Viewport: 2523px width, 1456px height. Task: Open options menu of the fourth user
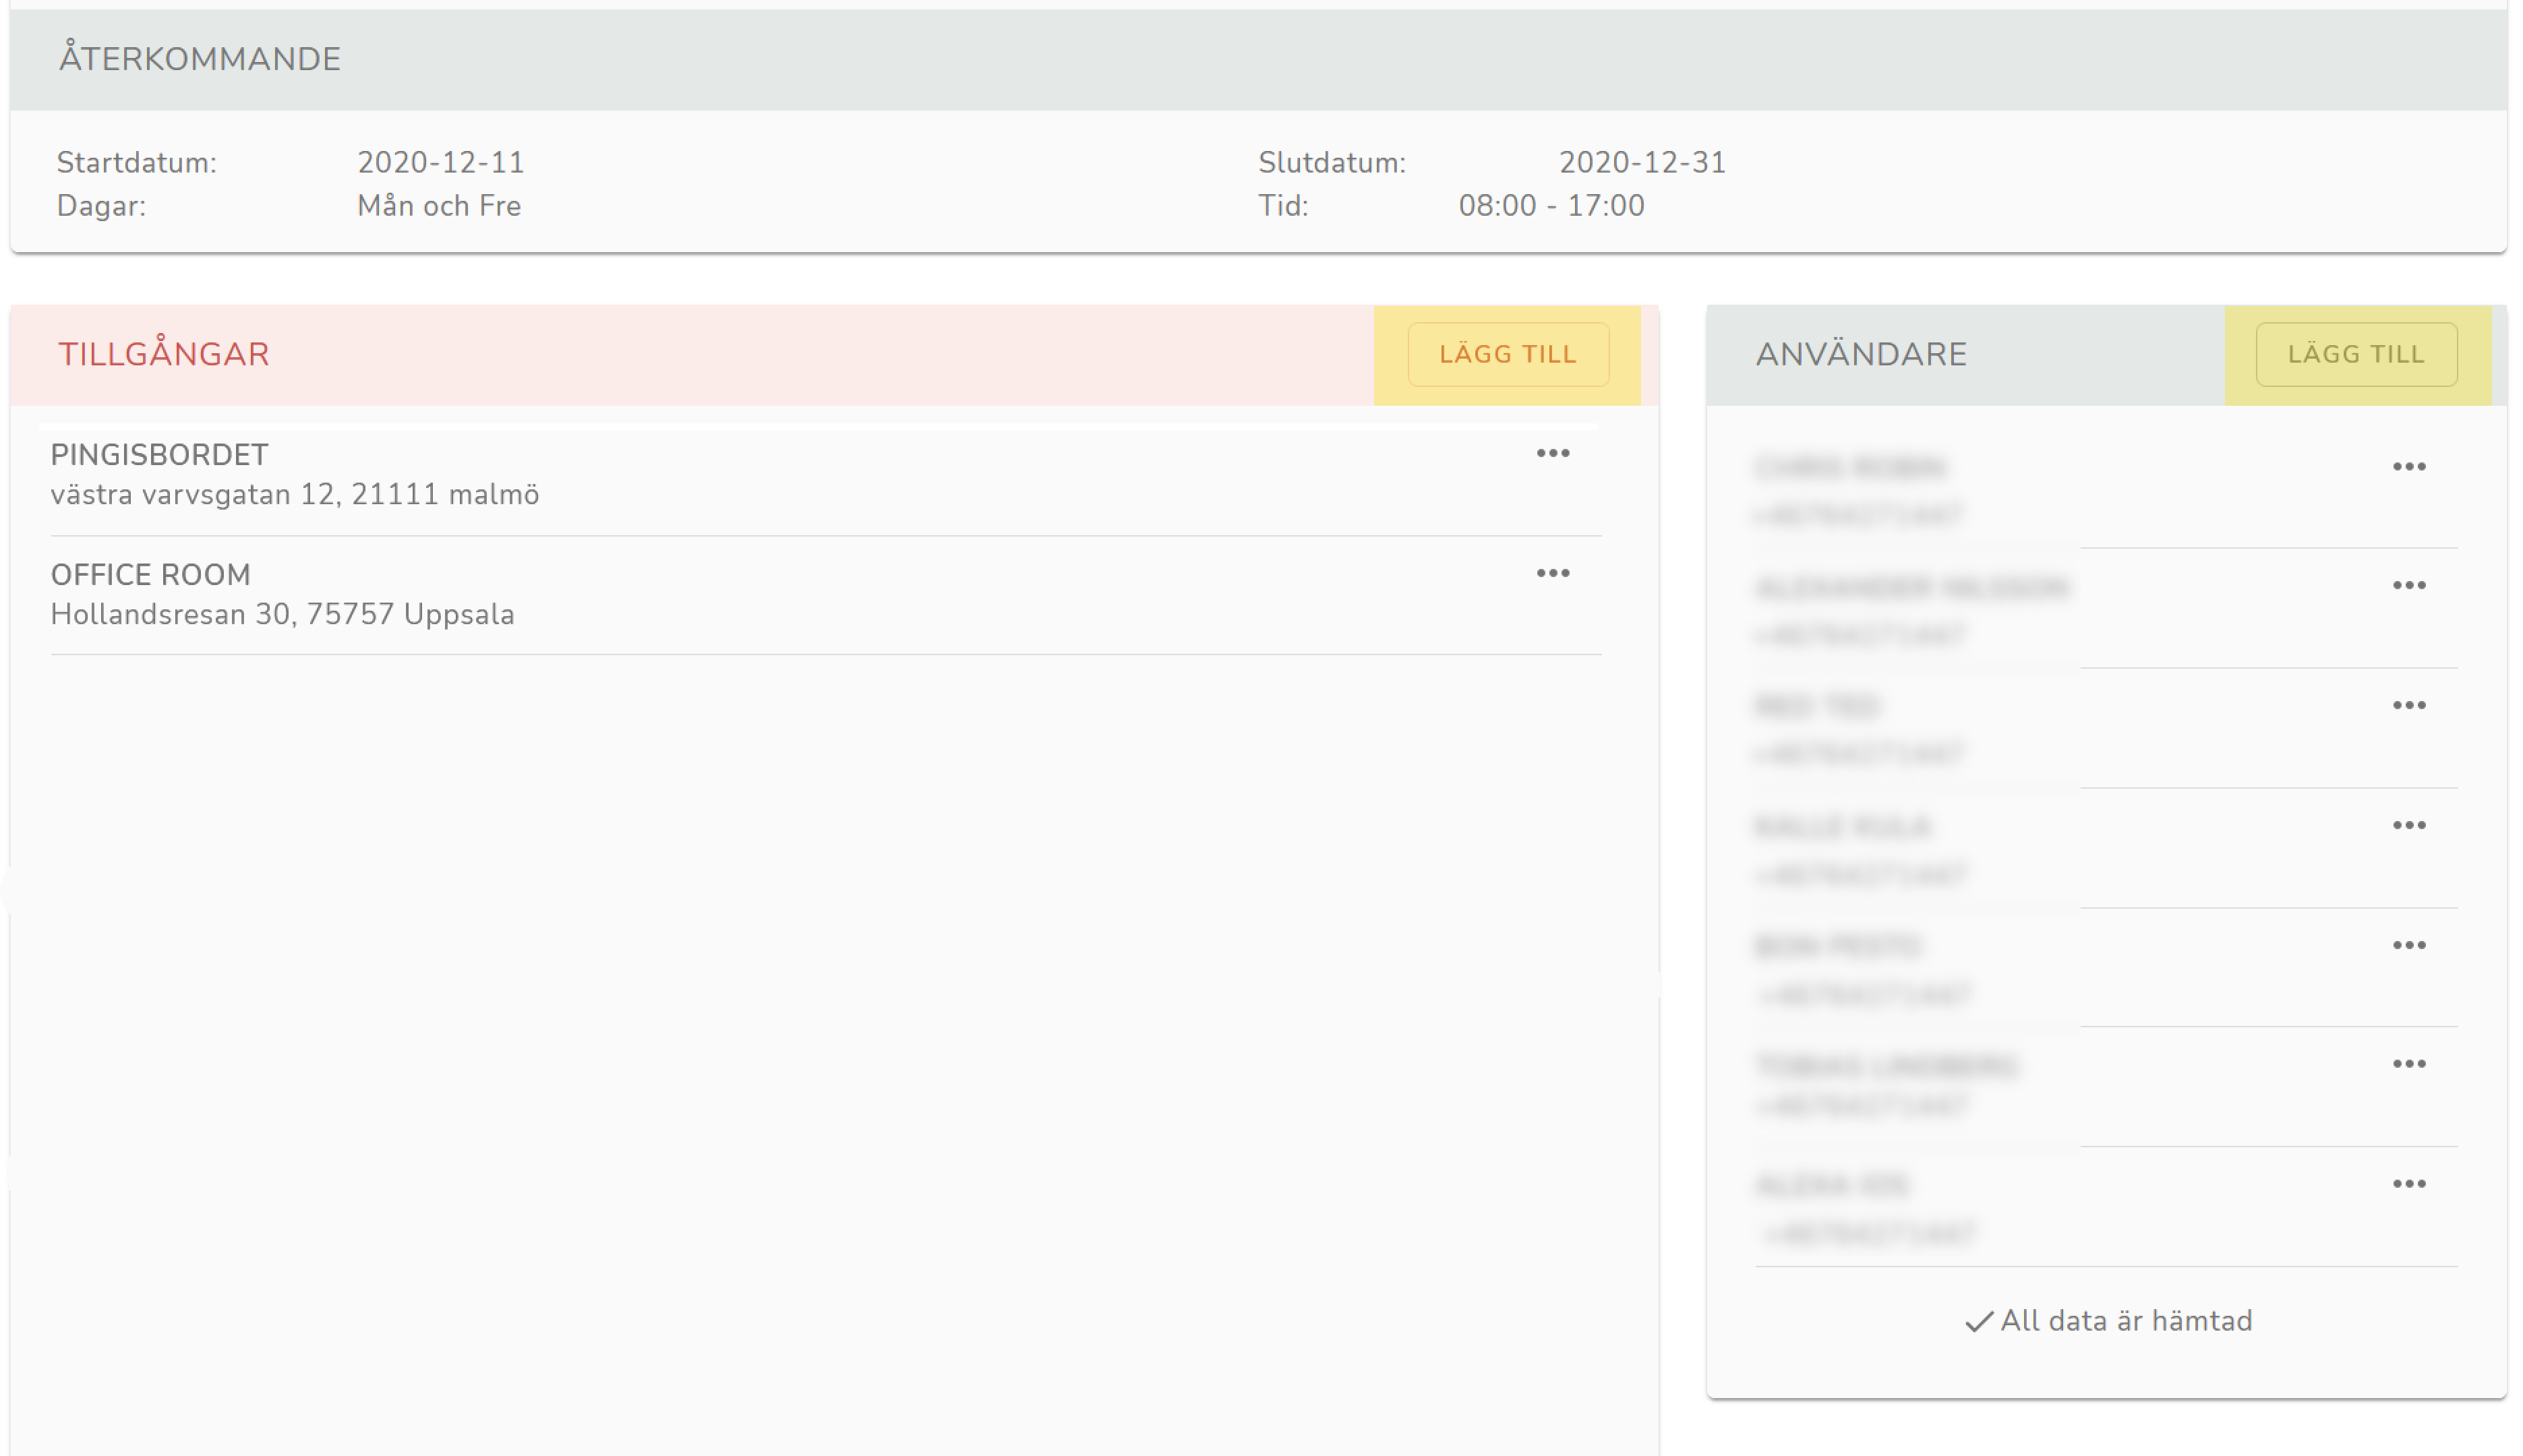2408,826
